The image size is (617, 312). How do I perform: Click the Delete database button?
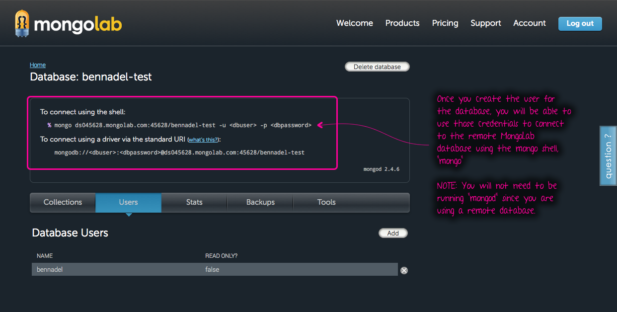point(377,67)
